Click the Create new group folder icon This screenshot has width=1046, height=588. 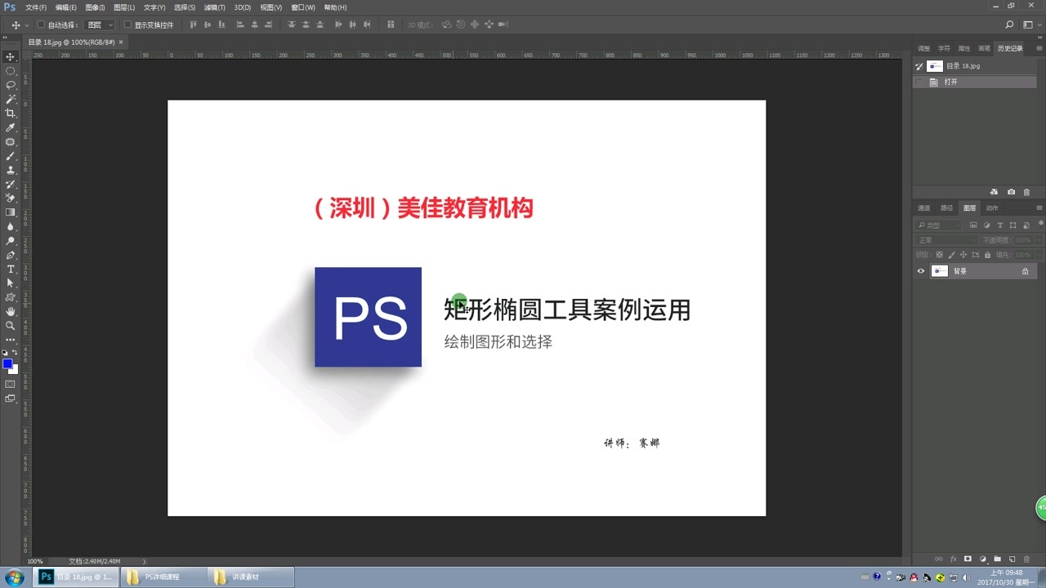point(997,559)
